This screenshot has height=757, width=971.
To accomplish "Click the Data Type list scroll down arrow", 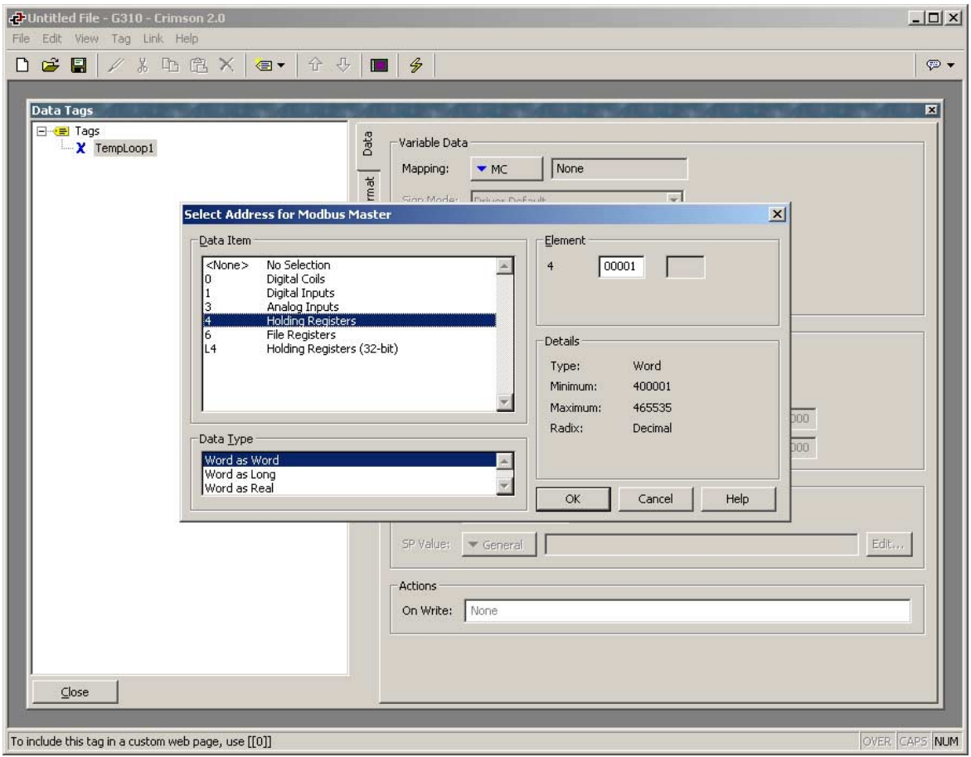I will tap(505, 487).
